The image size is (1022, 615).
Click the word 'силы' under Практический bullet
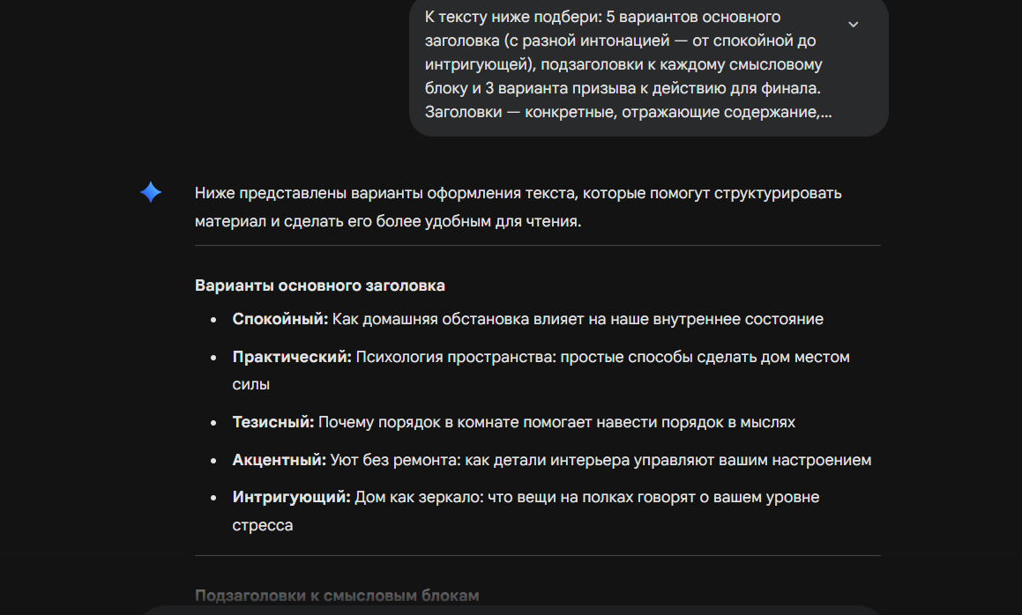click(x=251, y=385)
